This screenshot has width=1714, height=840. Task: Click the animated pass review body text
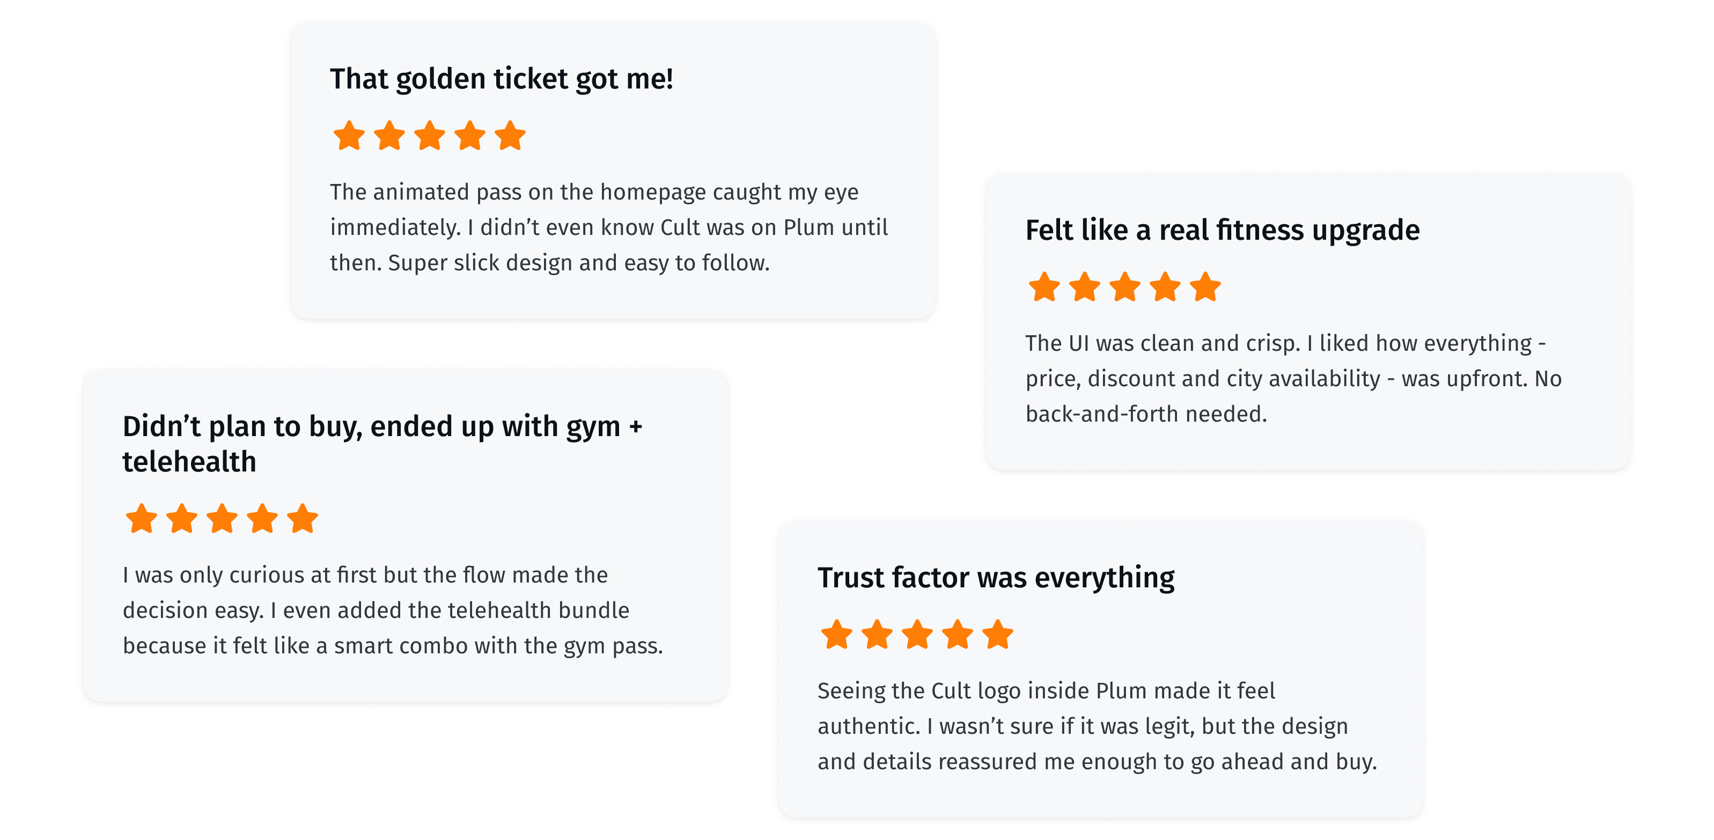[x=609, y=227]
